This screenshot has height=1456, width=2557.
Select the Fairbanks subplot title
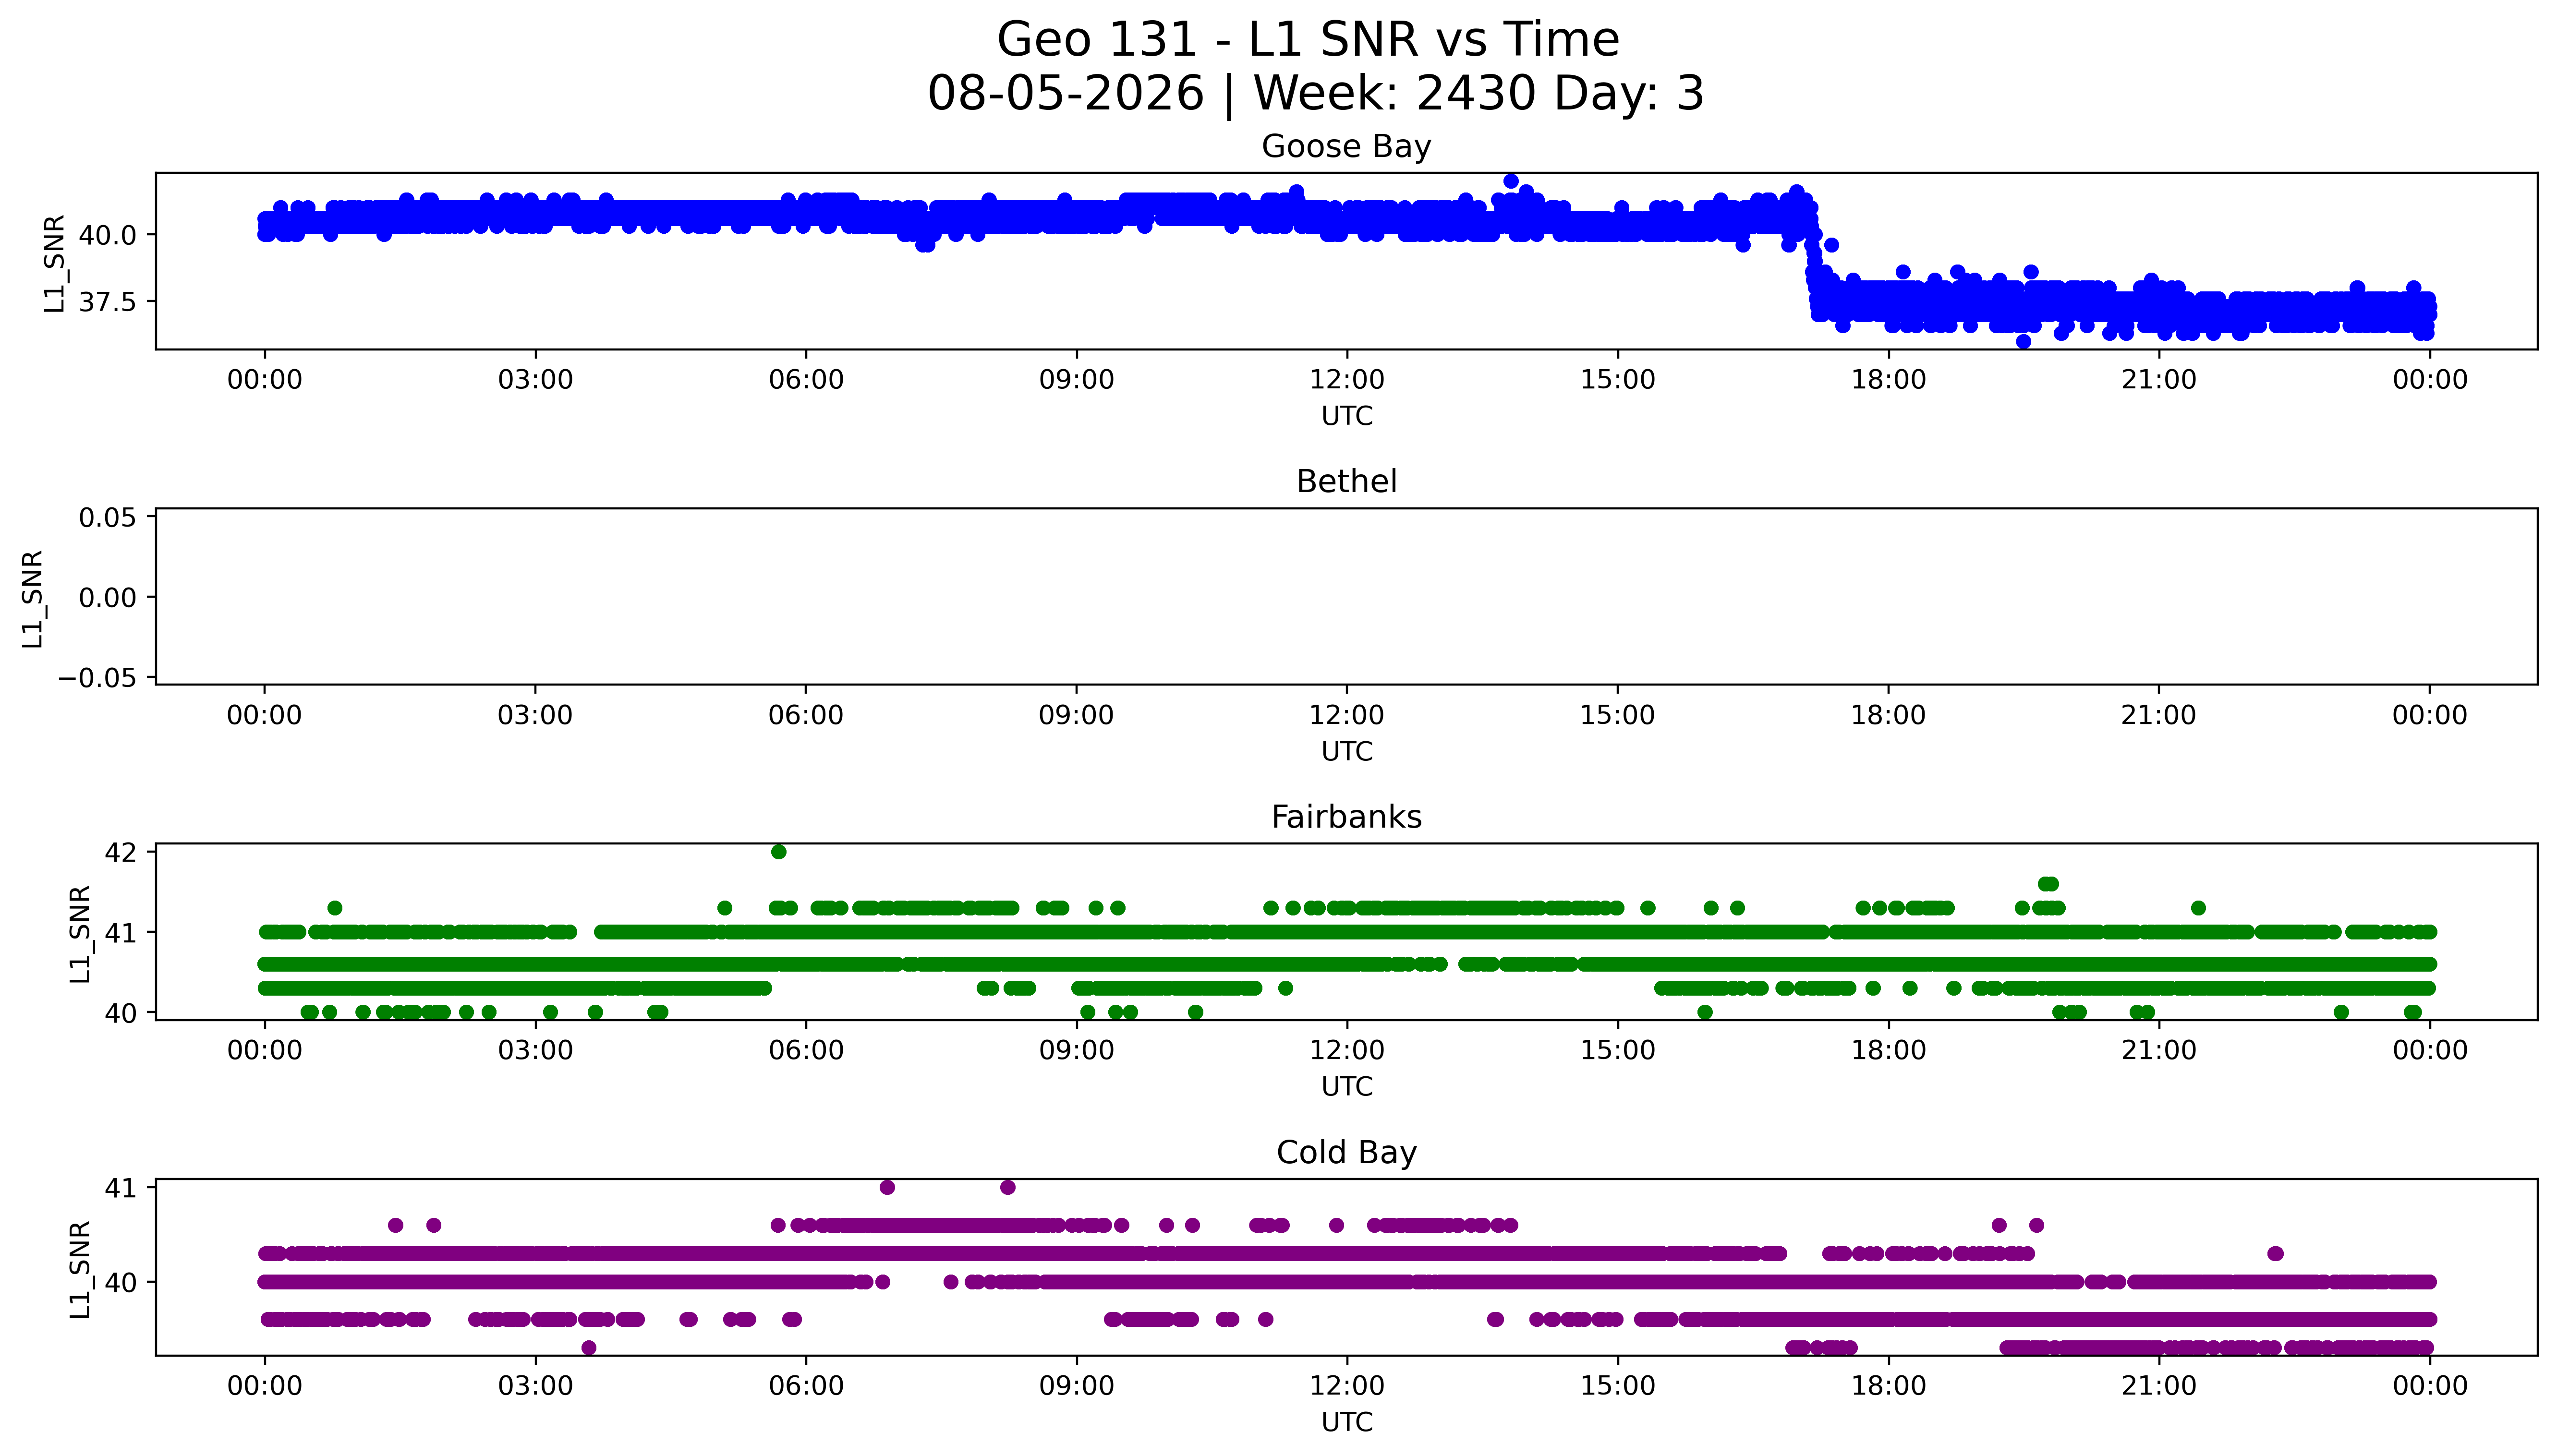[1346, 817]
